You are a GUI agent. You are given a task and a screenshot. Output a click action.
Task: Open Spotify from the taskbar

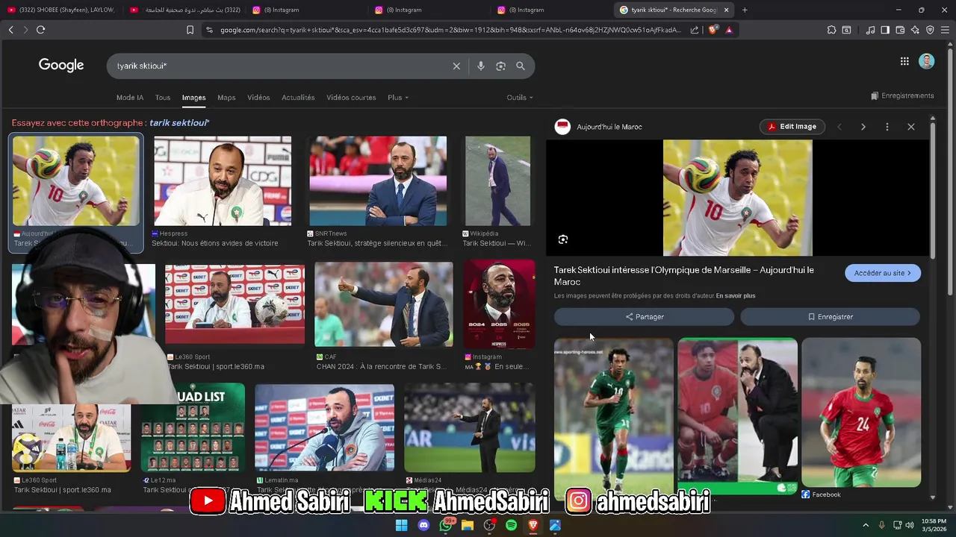point(511,525)
